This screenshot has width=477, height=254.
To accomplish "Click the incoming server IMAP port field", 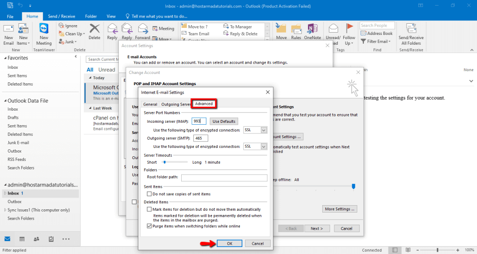I will [x=199, y=121].
